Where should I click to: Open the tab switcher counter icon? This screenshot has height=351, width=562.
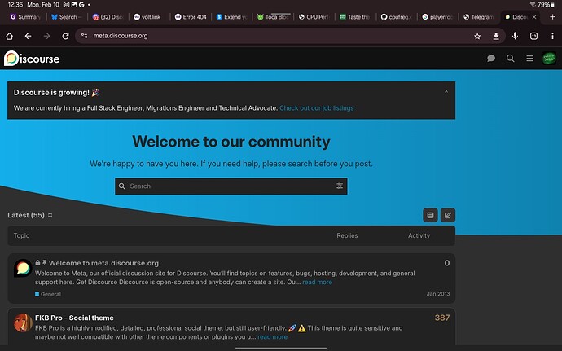(533, 36)
